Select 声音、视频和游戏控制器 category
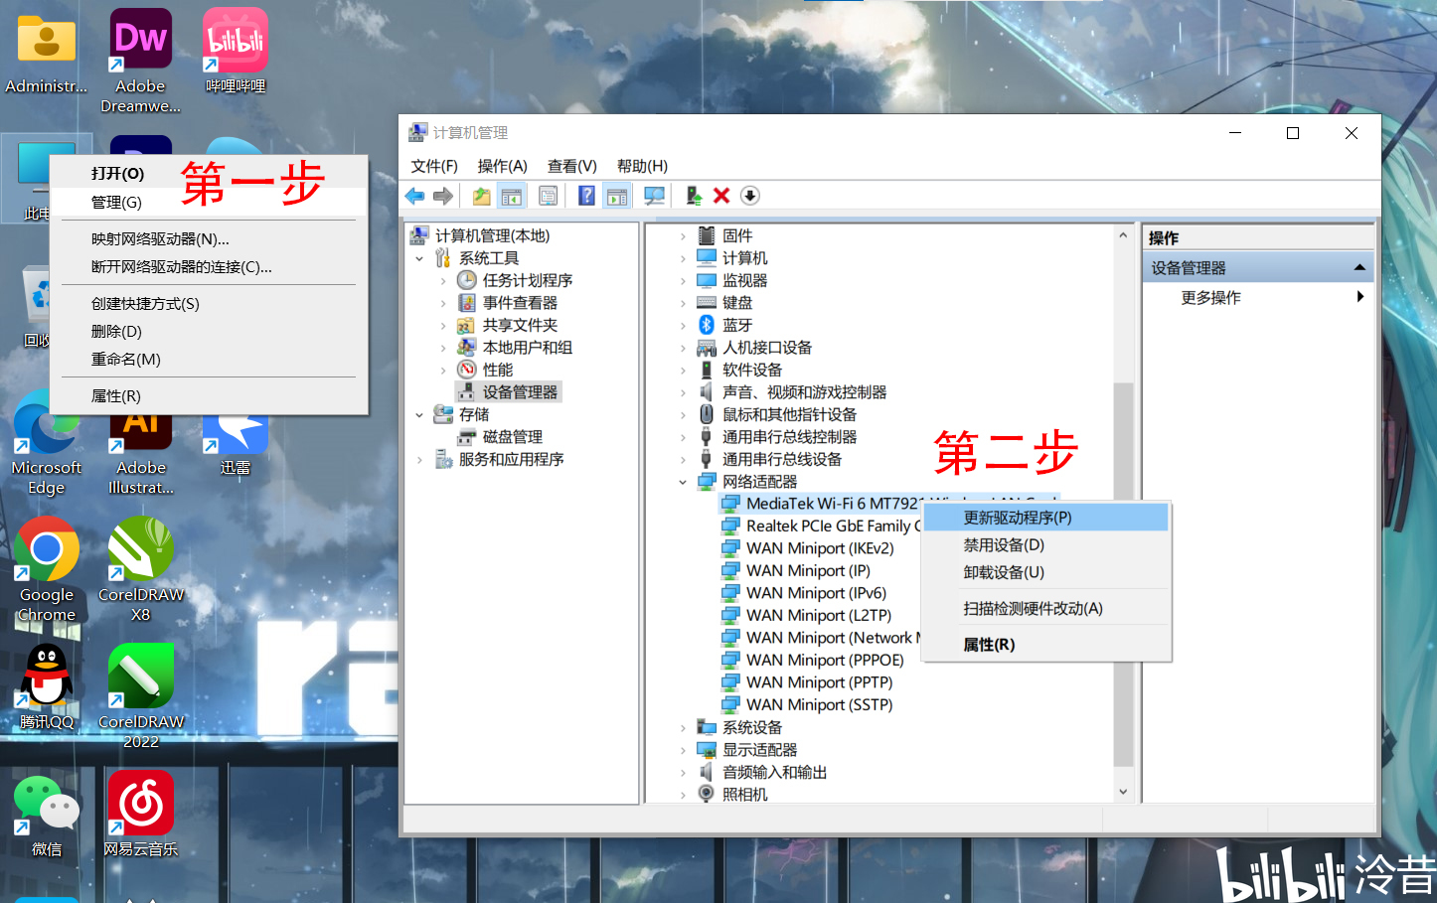The height and width of the screenshot is (903, 1437). click(804, 392)
